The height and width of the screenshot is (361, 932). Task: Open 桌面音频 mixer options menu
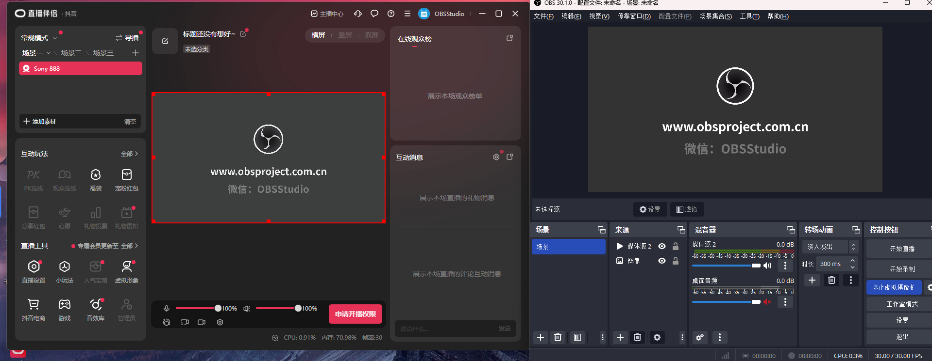click(785, 302)
